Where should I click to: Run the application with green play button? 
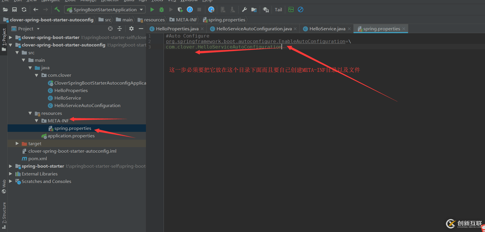(152, 10)
